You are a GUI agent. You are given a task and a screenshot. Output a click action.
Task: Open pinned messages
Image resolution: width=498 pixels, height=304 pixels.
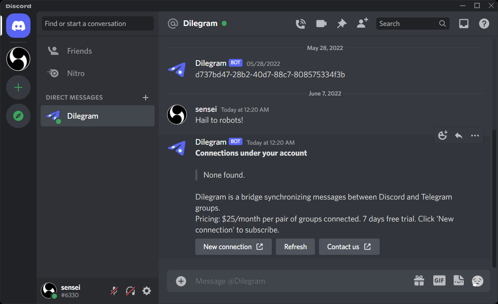(x=342, y=24)
